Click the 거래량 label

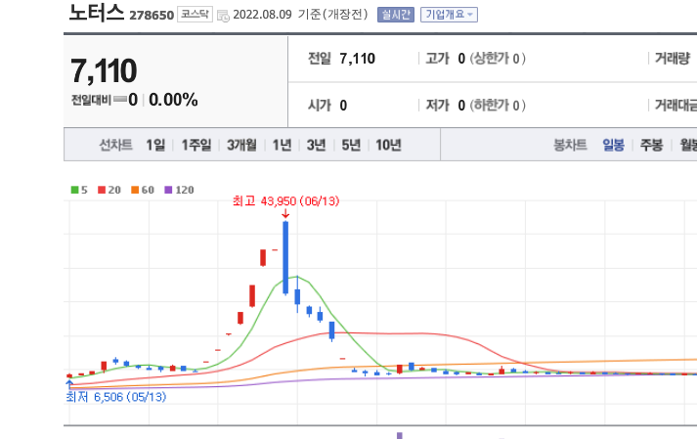coord(673,59)
